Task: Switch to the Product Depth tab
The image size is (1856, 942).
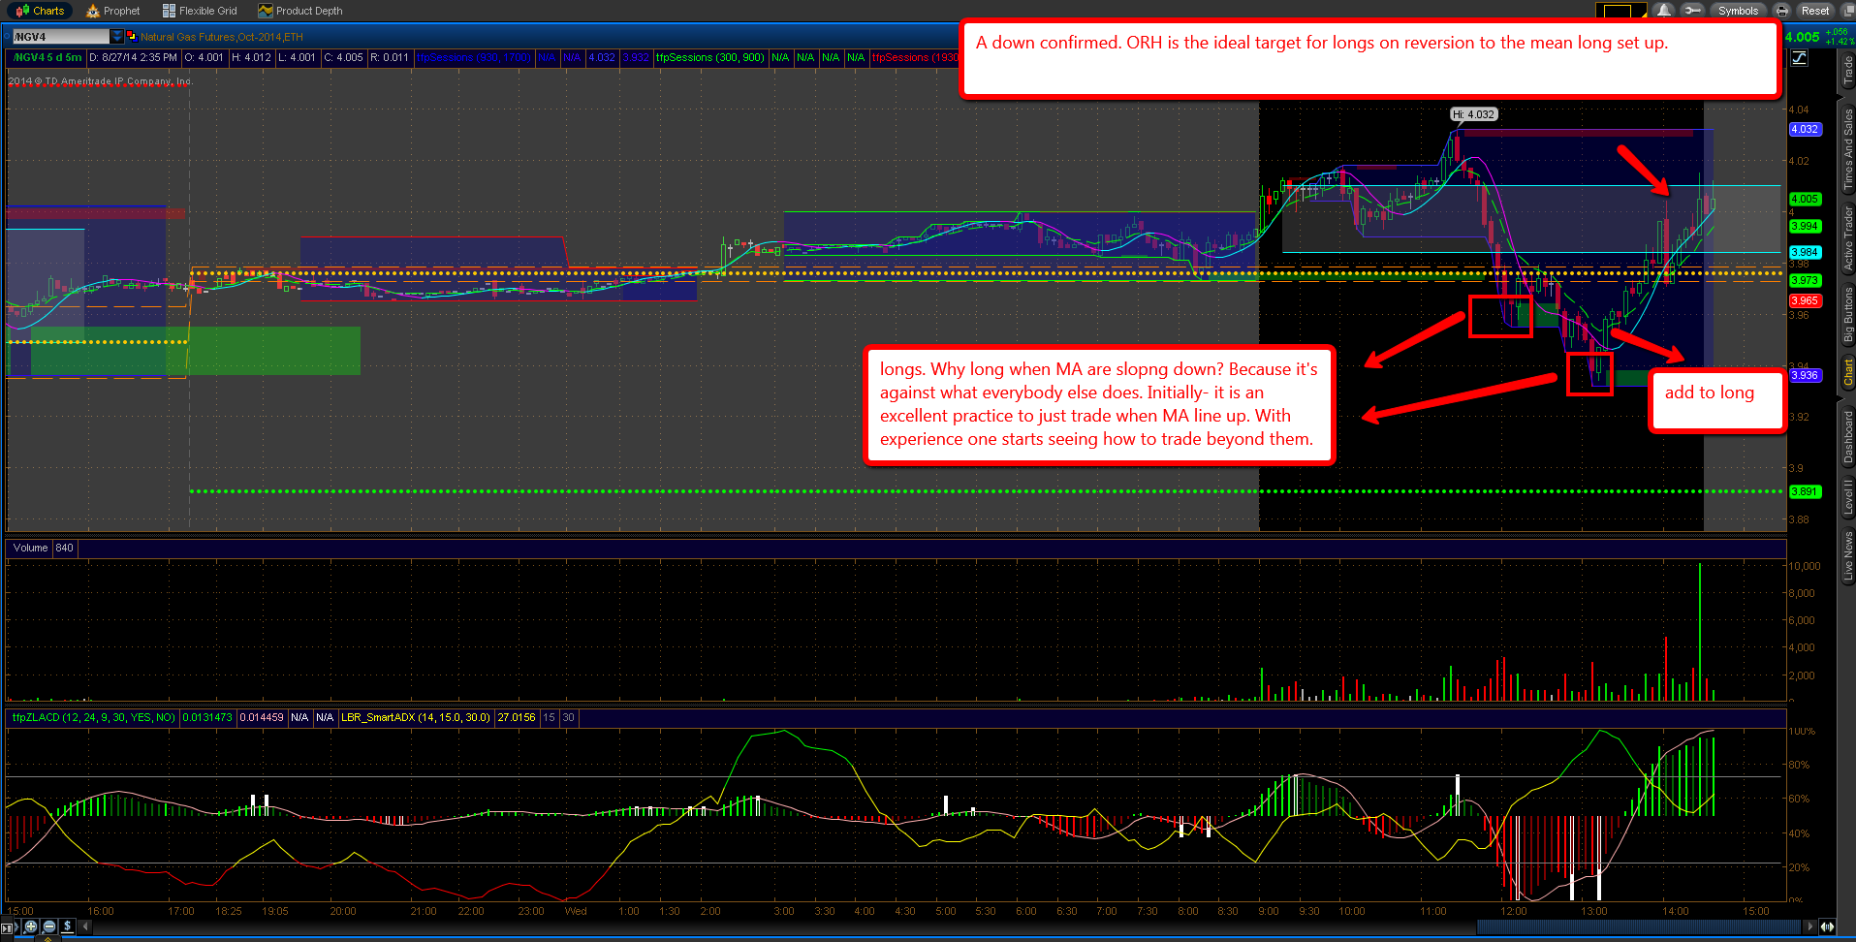Action: click(x=300, y=11)
